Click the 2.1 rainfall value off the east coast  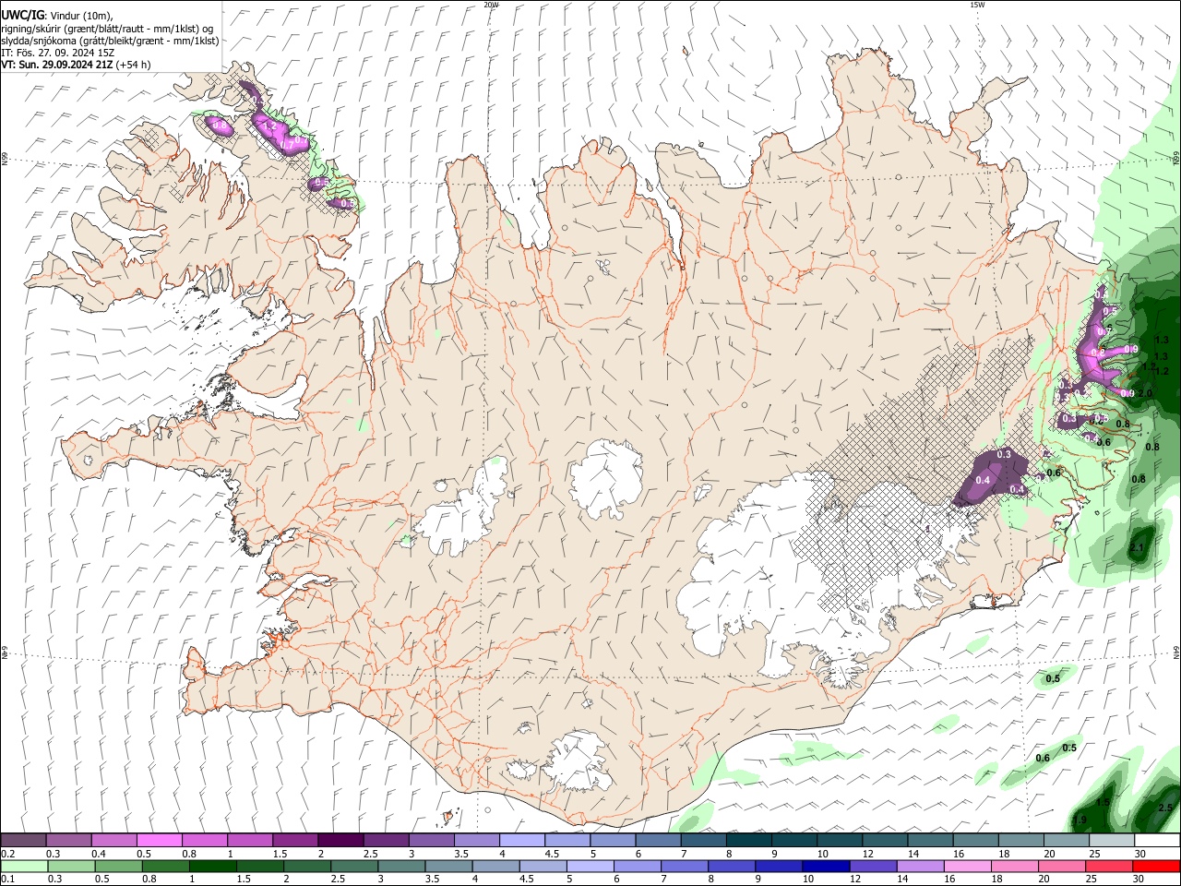point(1137,548)
